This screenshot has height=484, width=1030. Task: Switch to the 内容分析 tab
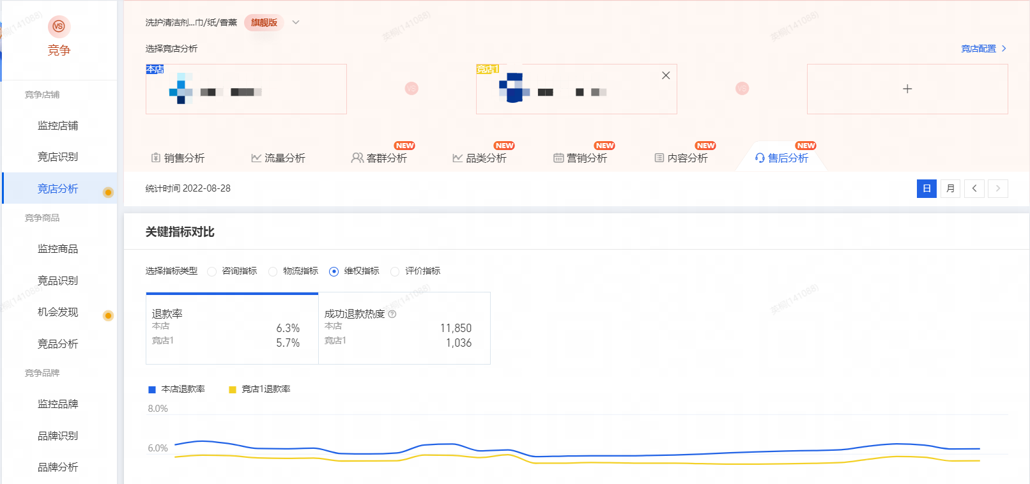680,158
